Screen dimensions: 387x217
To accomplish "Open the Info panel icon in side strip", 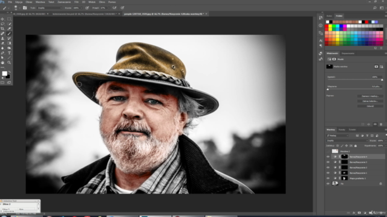I will pos(320,25).
